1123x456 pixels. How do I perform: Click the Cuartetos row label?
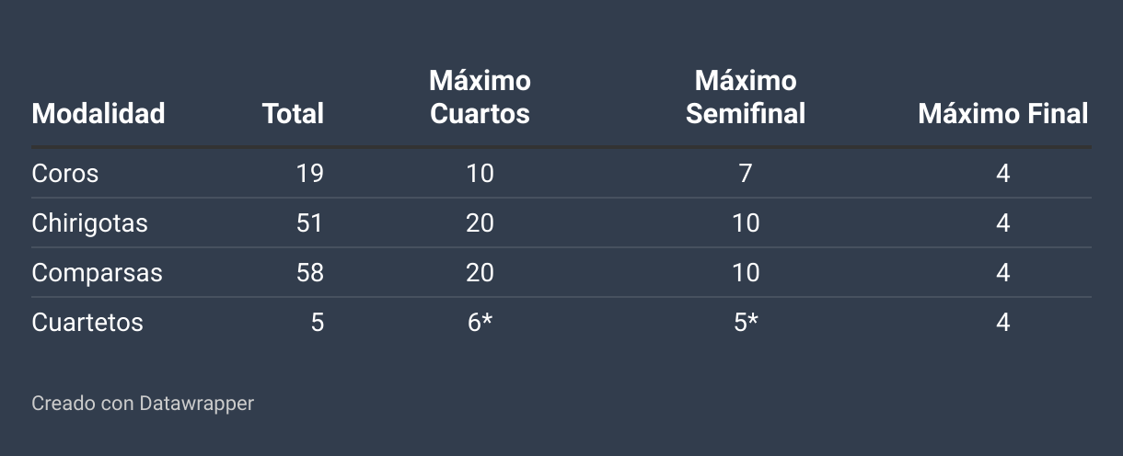point(87,322)
